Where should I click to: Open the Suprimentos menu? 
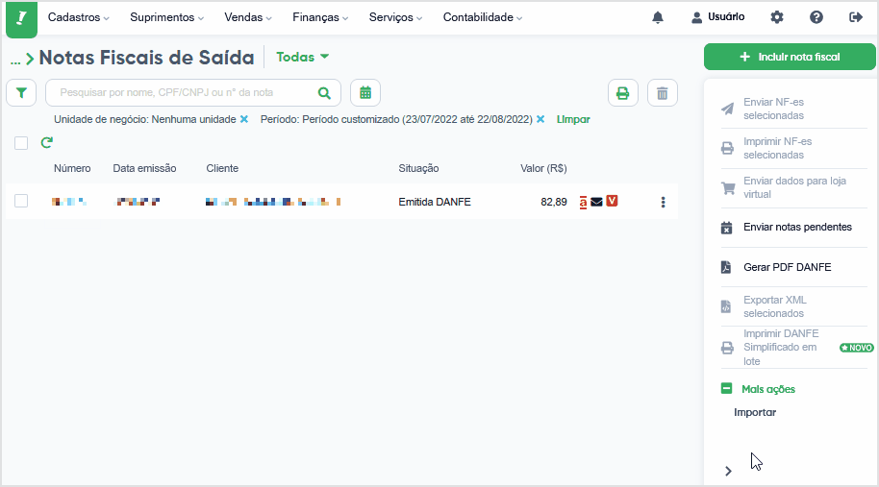click(167, 17)
